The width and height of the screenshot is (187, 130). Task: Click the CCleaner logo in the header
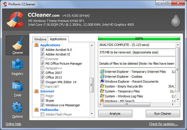click(x=15, y=20)
